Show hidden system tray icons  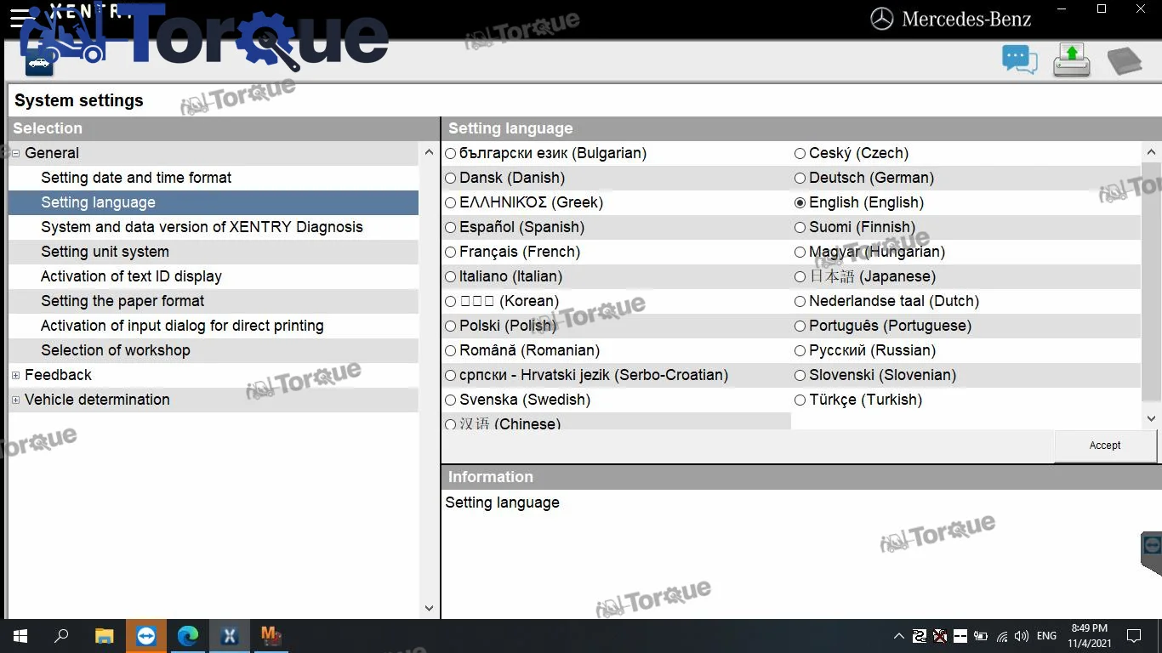[899, 636]
